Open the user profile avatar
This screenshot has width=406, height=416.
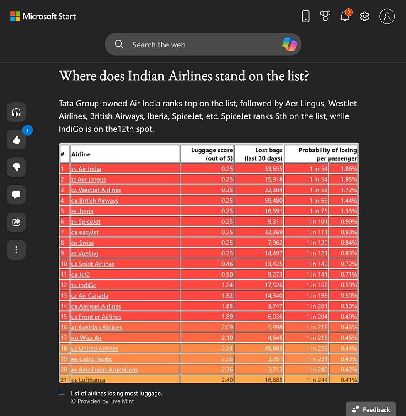387,16
